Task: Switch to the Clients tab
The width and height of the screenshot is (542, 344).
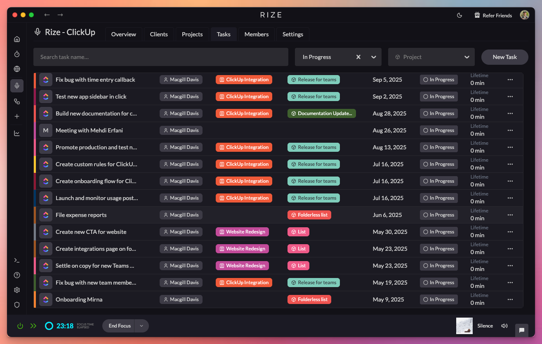Action: tap(159, 34)
